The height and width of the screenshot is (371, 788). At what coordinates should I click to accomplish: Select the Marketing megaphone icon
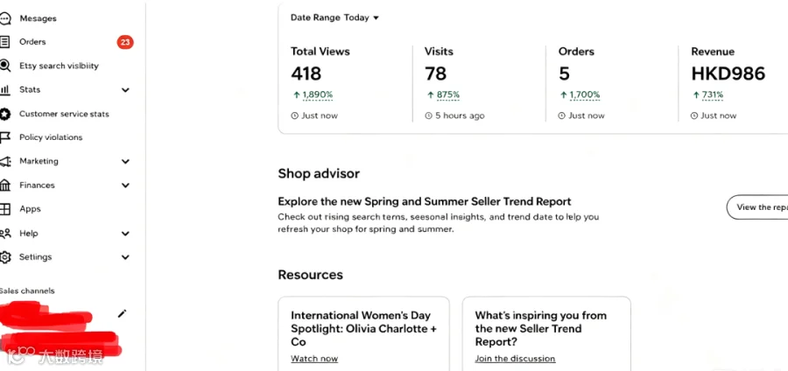(4, 161)
